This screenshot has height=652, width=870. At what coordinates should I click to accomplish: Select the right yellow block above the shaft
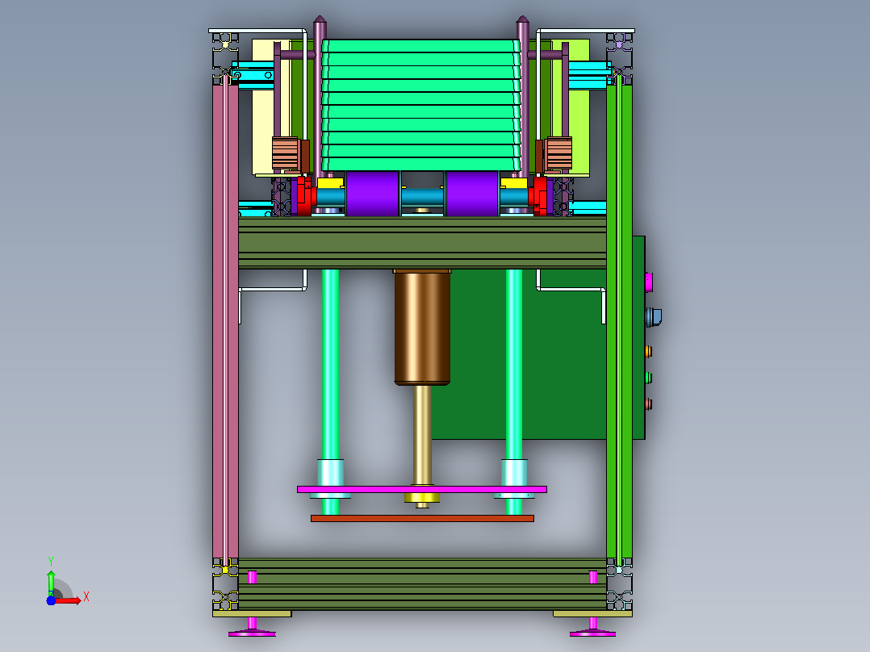click(514, 183)
